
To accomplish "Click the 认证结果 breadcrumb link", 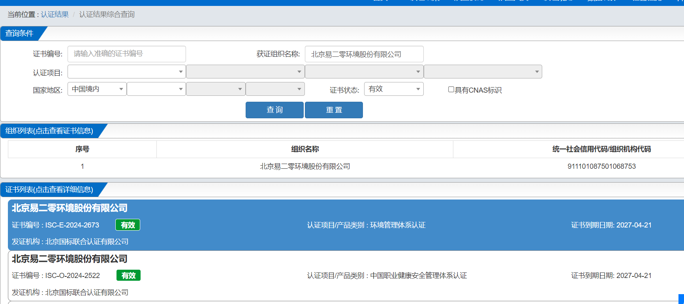I will [54, 15].
